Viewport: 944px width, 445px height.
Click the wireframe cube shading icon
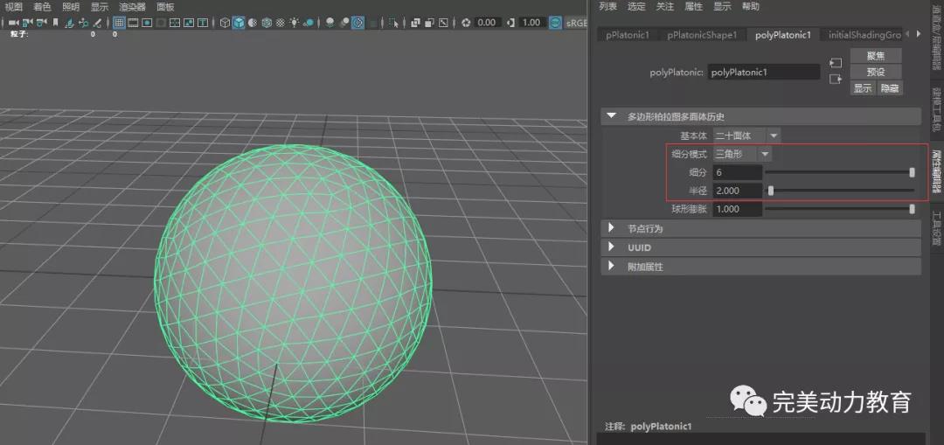(x=225, y=23)
